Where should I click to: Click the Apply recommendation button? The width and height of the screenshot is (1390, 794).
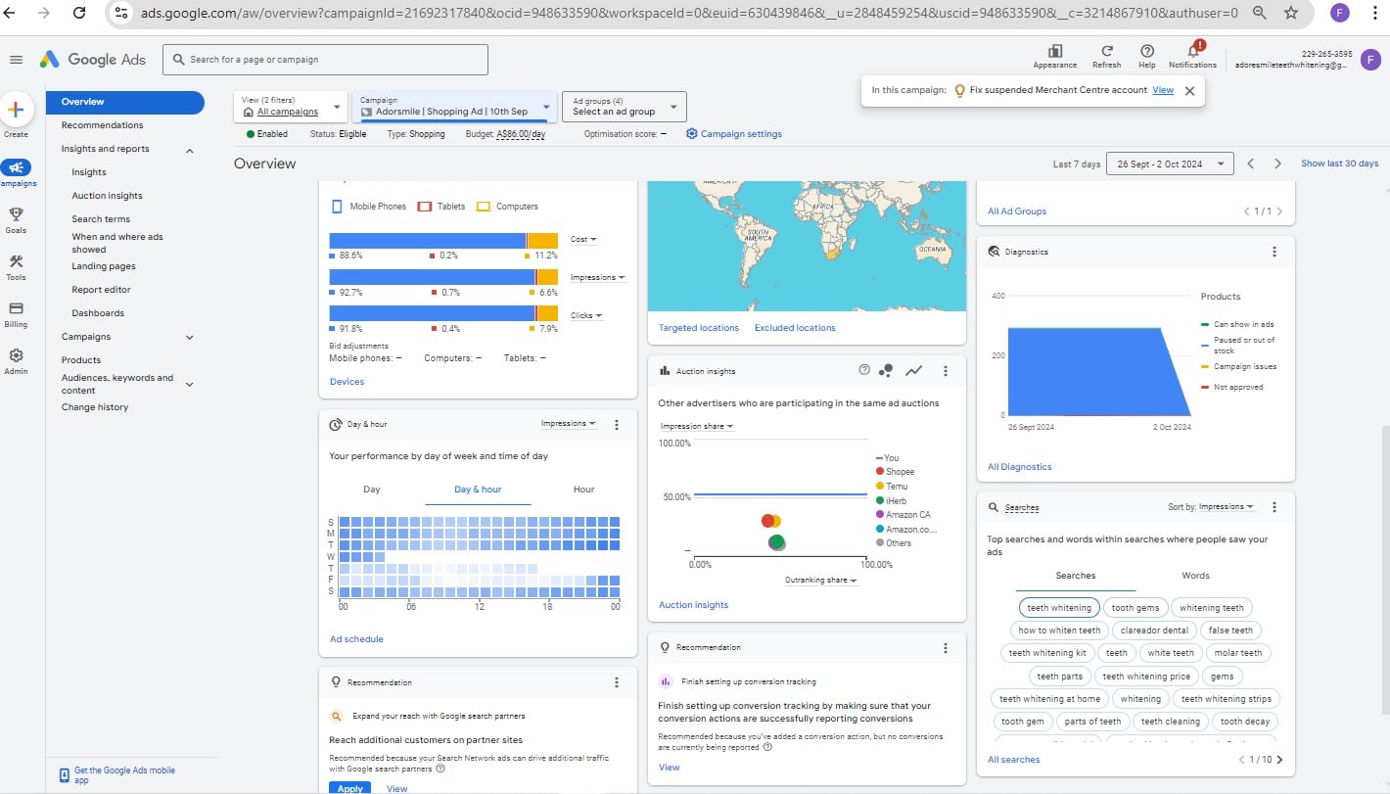[349, 788]
